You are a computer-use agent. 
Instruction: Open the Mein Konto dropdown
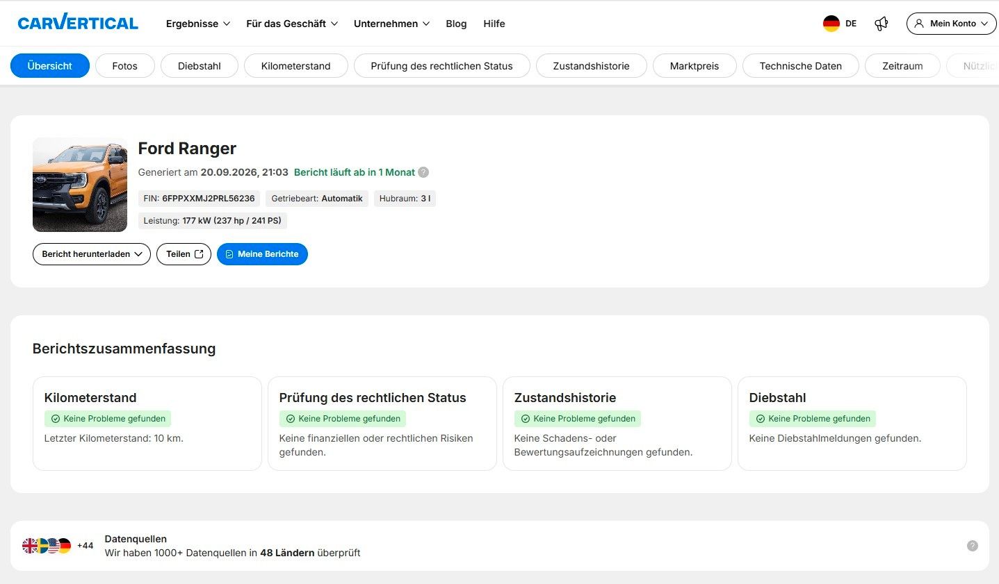[x=951, y=24]
